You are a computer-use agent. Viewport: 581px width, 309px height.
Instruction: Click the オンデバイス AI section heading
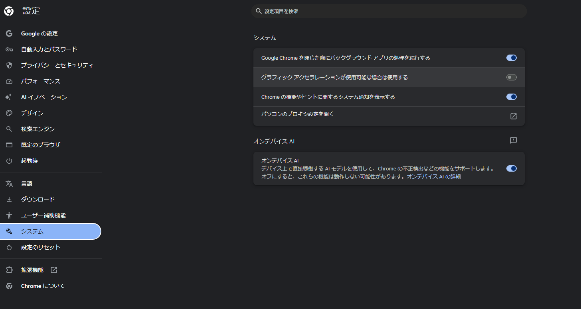274,141
